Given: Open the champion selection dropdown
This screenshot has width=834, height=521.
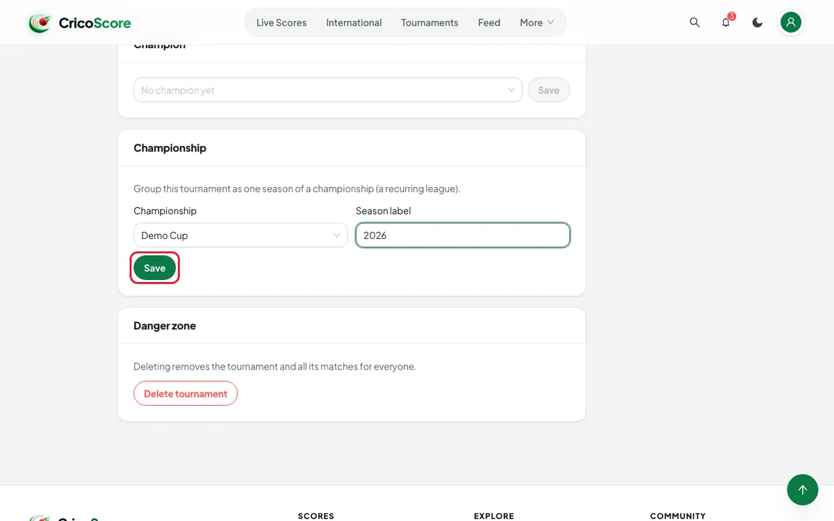Looking at the screenshot, I should (328, 90).
